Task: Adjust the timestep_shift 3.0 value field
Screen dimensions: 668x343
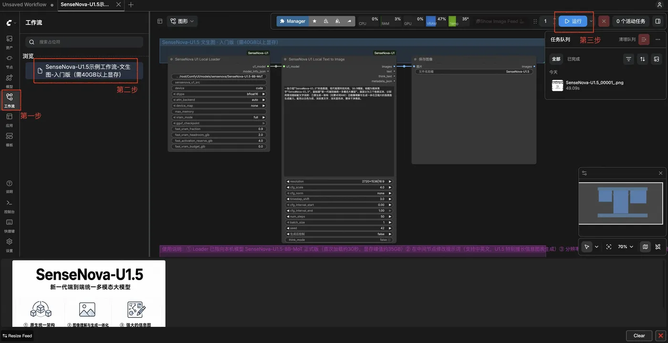Action: [339, 199]
